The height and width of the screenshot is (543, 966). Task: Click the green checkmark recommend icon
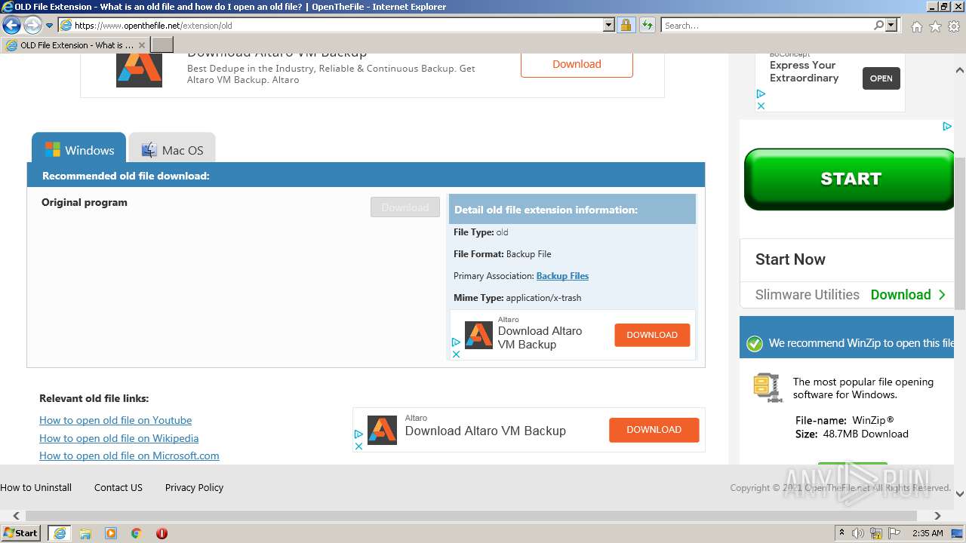click(754, 344)
